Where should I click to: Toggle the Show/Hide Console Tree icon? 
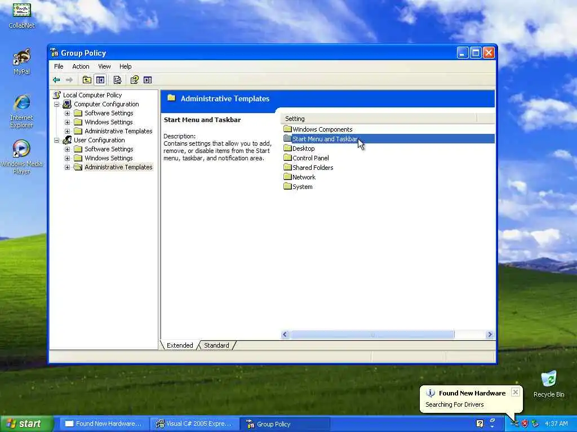coord(100,80)
